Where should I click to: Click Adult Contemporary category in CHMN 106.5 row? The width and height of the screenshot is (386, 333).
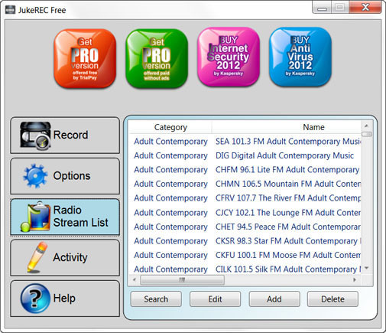pos(170,184)
